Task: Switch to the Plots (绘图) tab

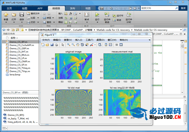Action: point(25,8)
